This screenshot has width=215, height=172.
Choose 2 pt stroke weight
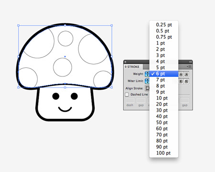(x=164, y=49)
